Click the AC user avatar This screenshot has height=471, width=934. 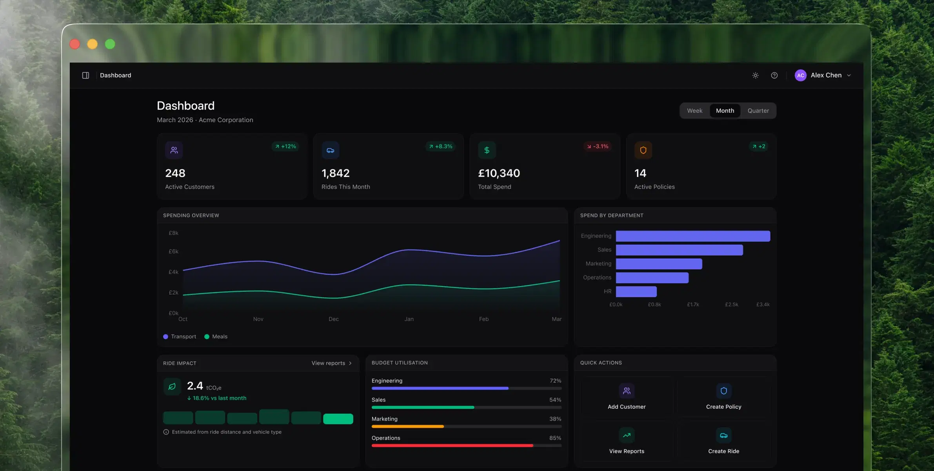[x=800, y=75]
